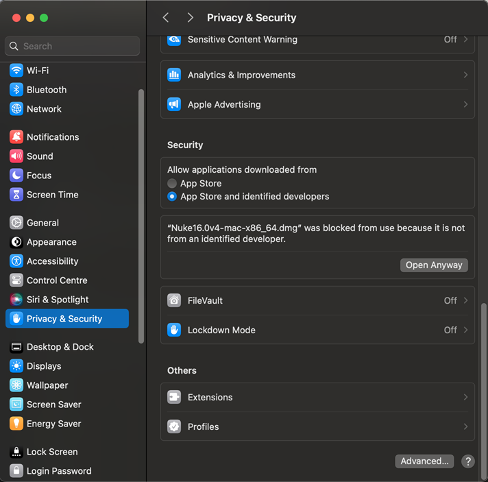Select the App Store only radio button
This screenshot has width=488, height=482.
pyautogui.click(x=172, y=183)
